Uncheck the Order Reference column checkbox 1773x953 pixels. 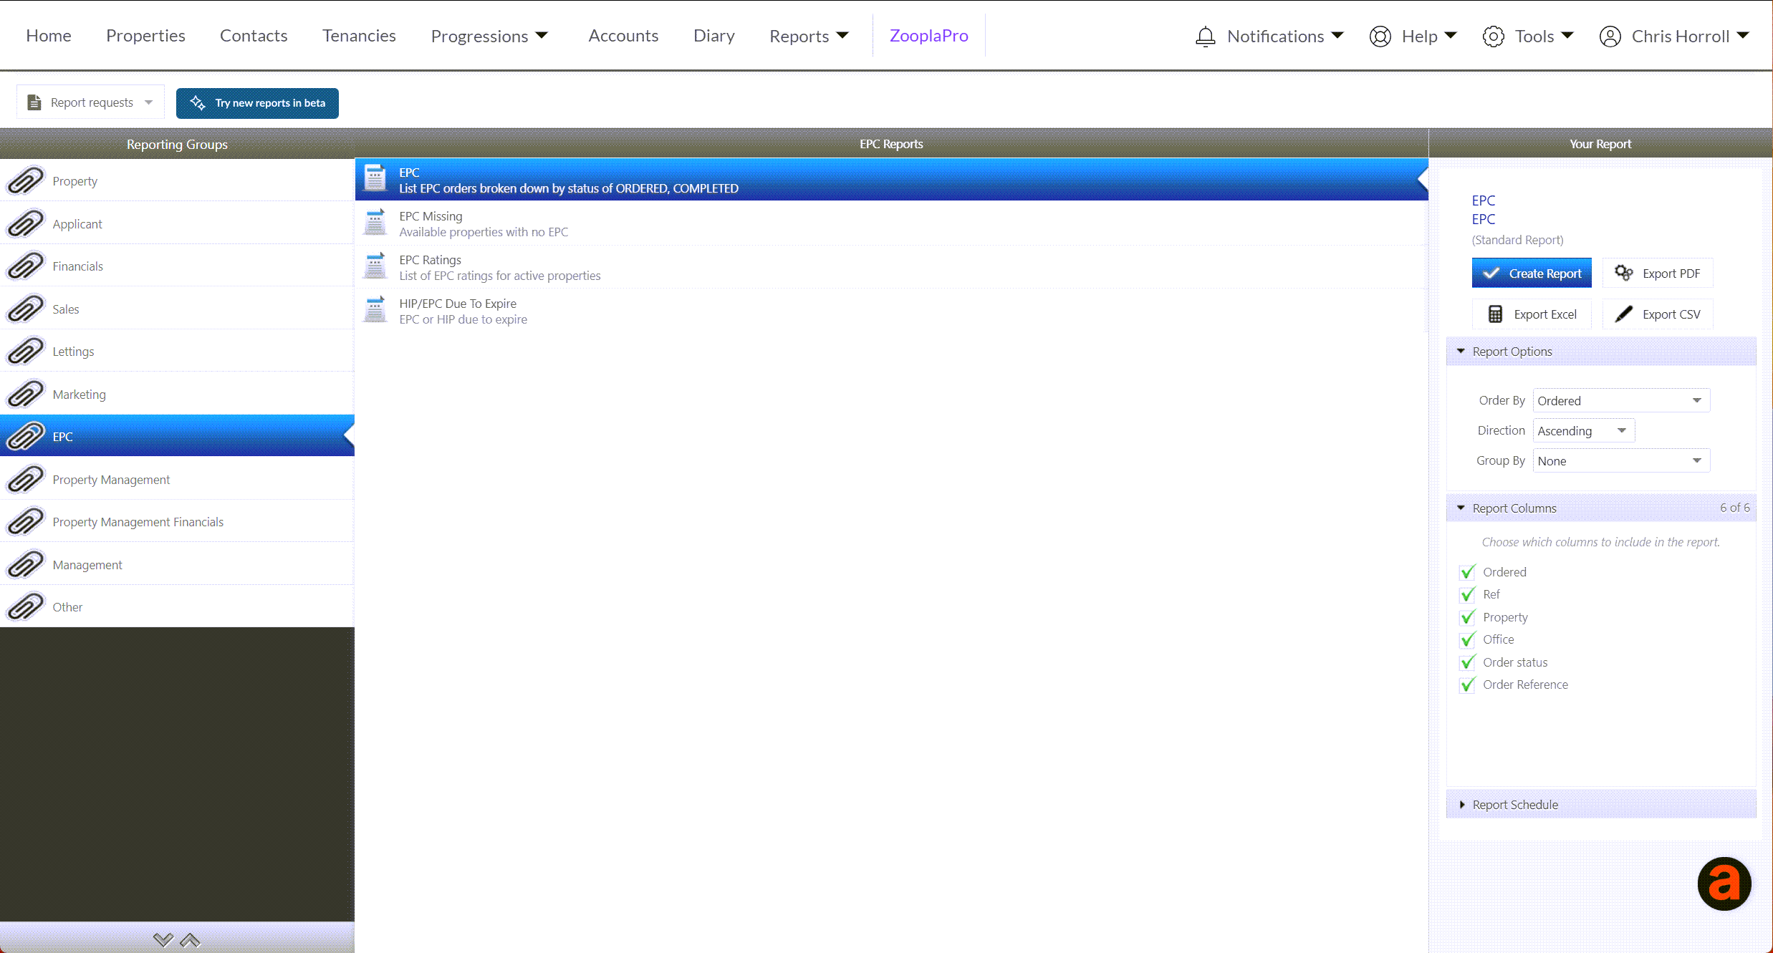tap(1467, 684)
